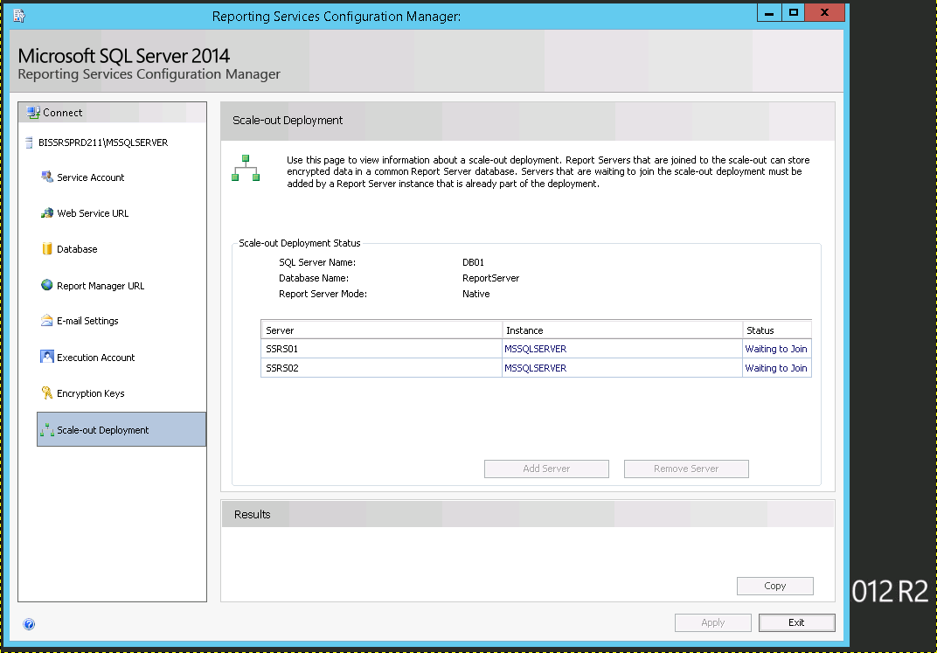Click the Copy button in Results

click(774, 586)
